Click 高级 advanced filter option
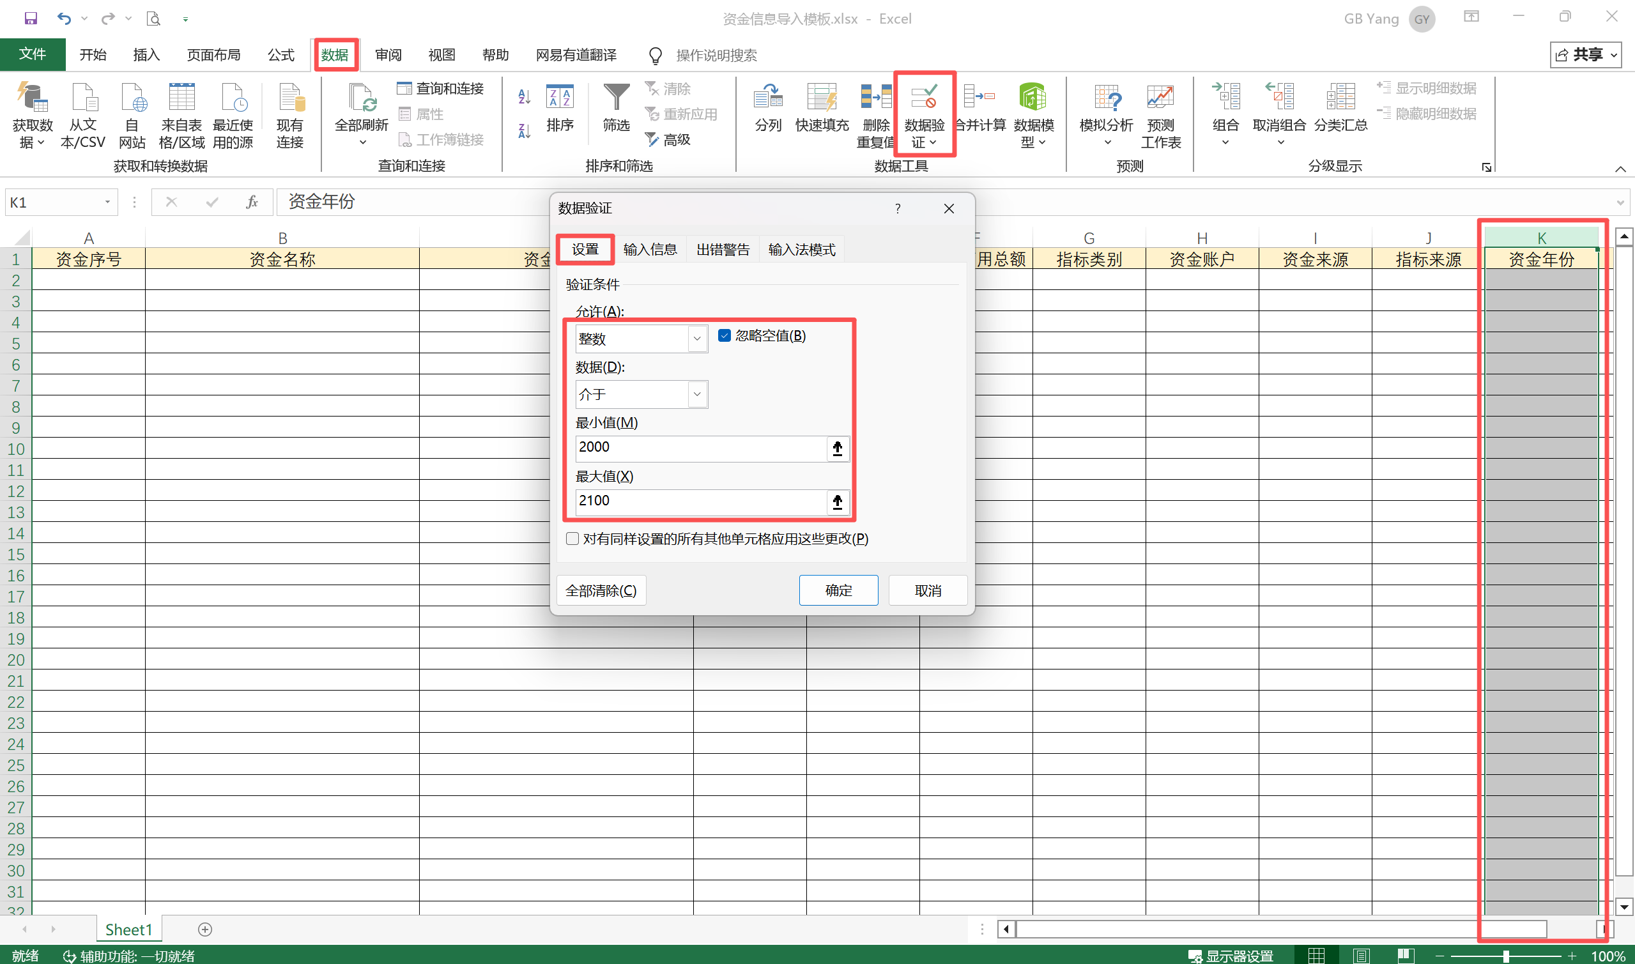1635x964 pixels. [668, 139]
